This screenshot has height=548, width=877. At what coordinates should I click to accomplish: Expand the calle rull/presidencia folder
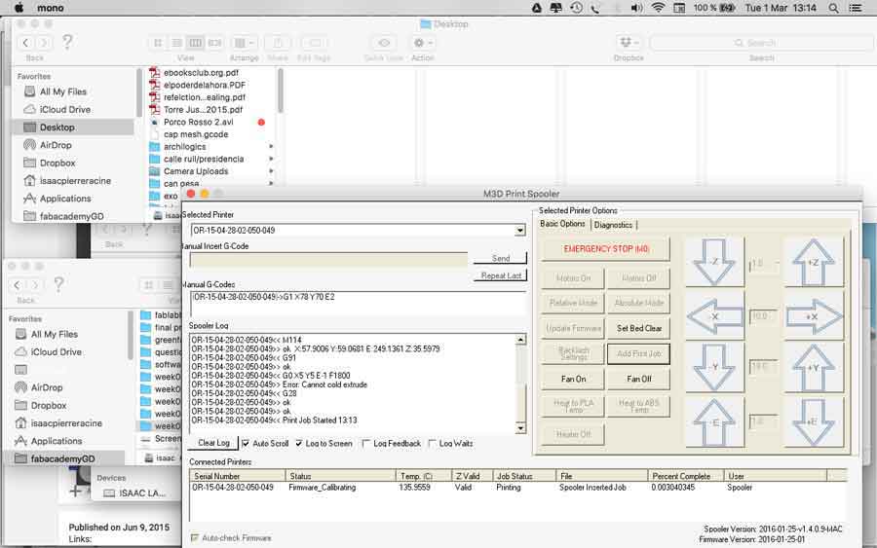[x=271, y=160]
